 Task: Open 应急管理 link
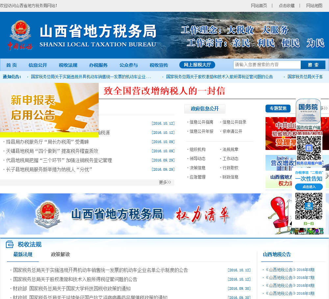[x=197, y=177]
